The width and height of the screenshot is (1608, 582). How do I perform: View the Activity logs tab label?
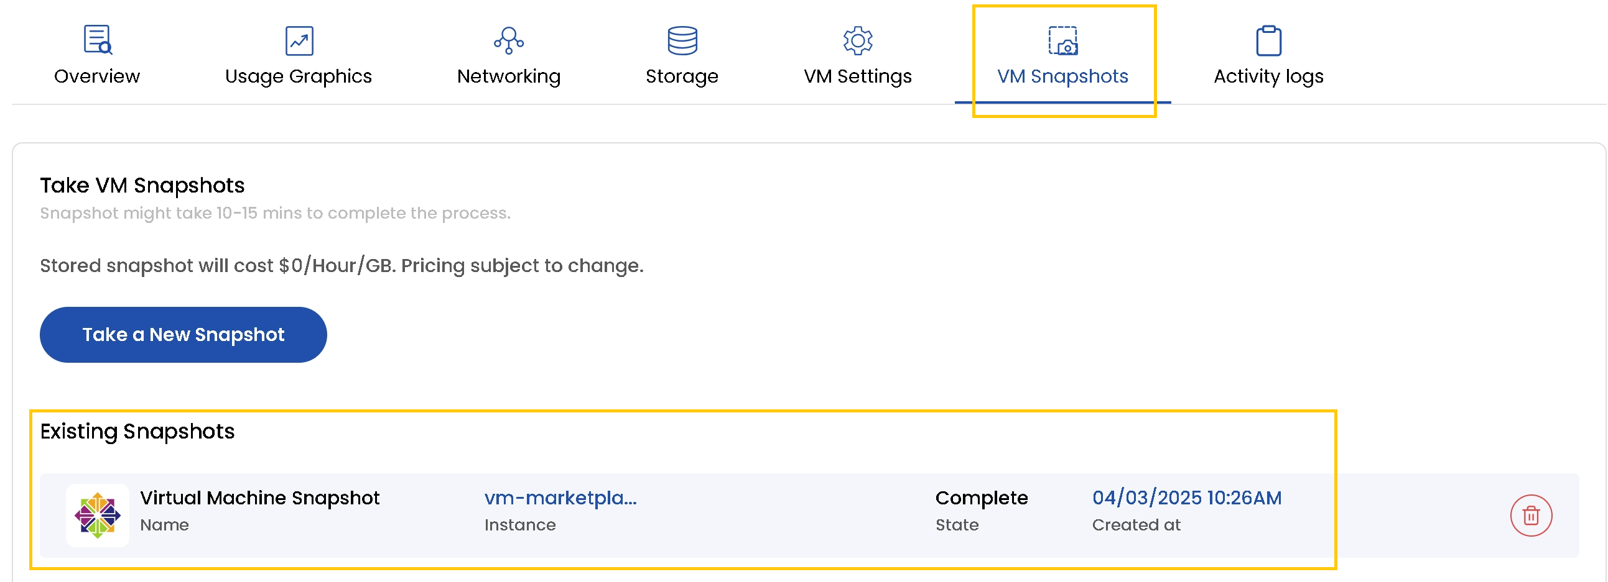point(1268,76)
